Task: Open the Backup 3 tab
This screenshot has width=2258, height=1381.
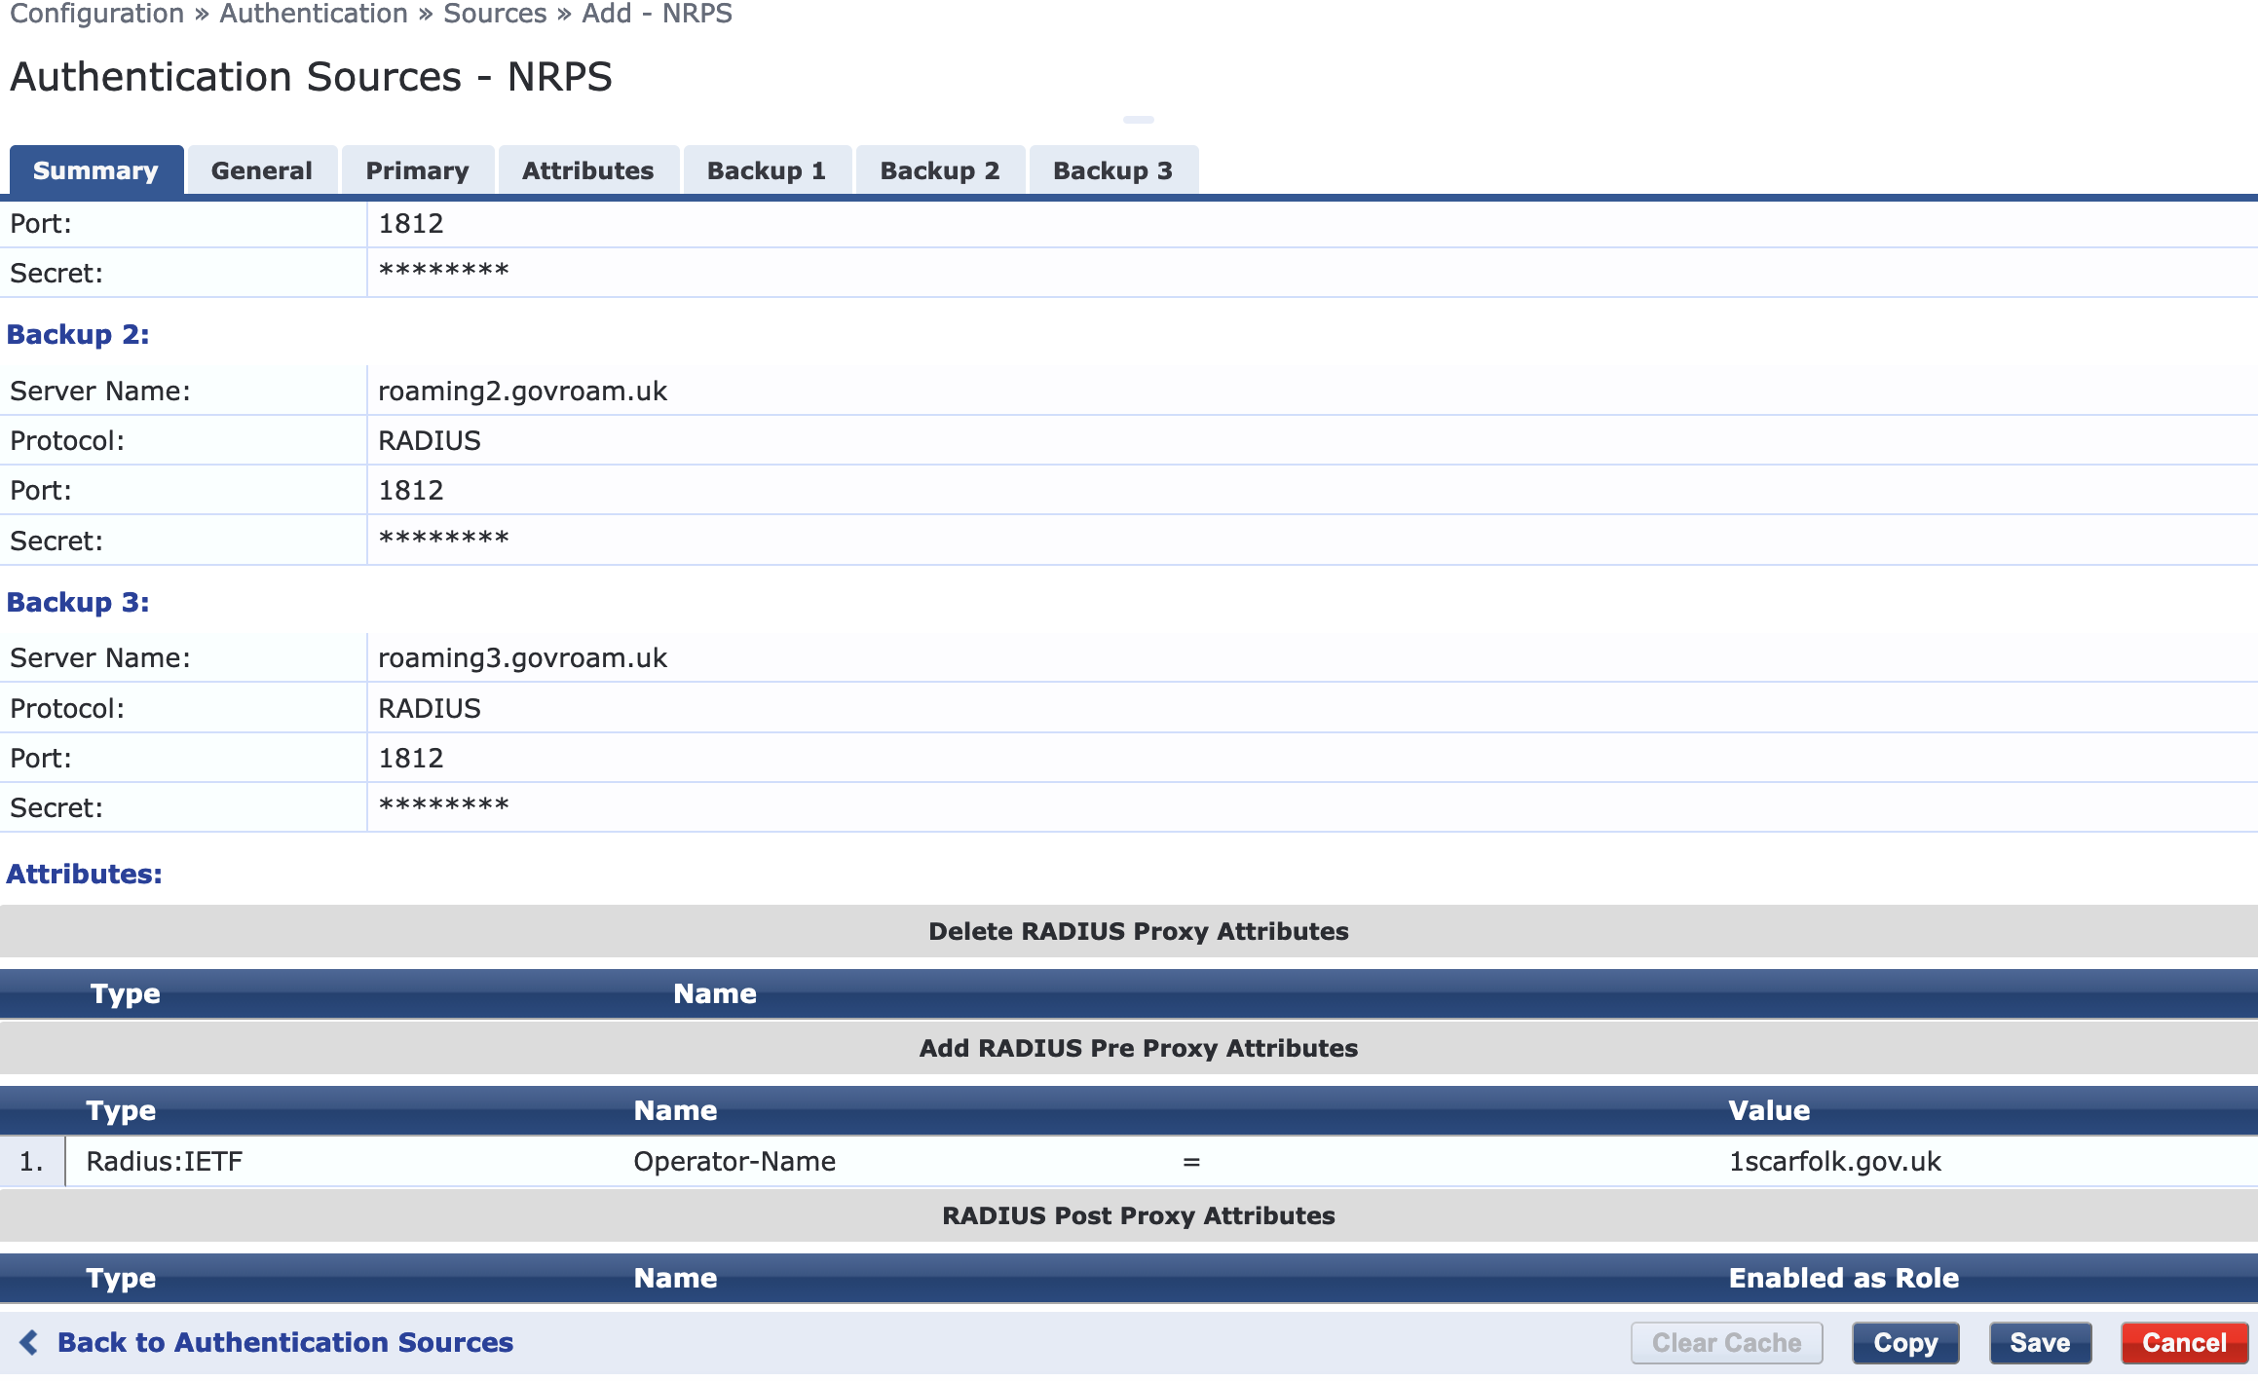Action: 1112,170
